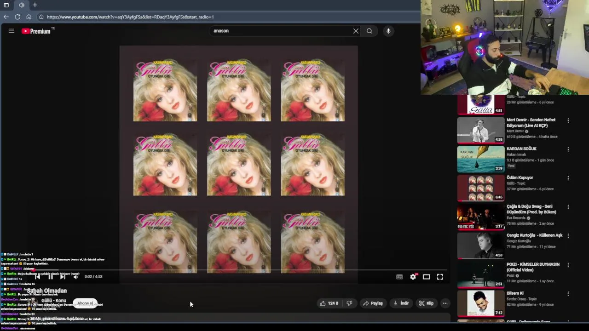
Task: Open player settings gear
Action: (413, 277)
